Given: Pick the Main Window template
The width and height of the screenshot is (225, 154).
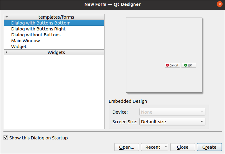Looking at the screenshot, I should point(26,41).
